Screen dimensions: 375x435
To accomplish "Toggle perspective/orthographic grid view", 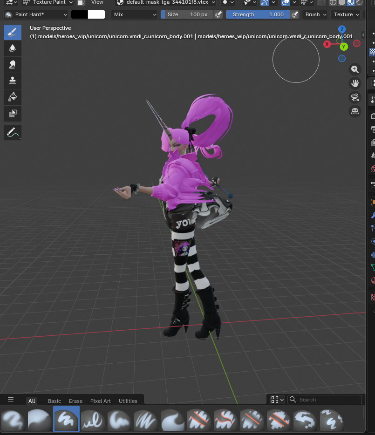I will click(355, 111).
